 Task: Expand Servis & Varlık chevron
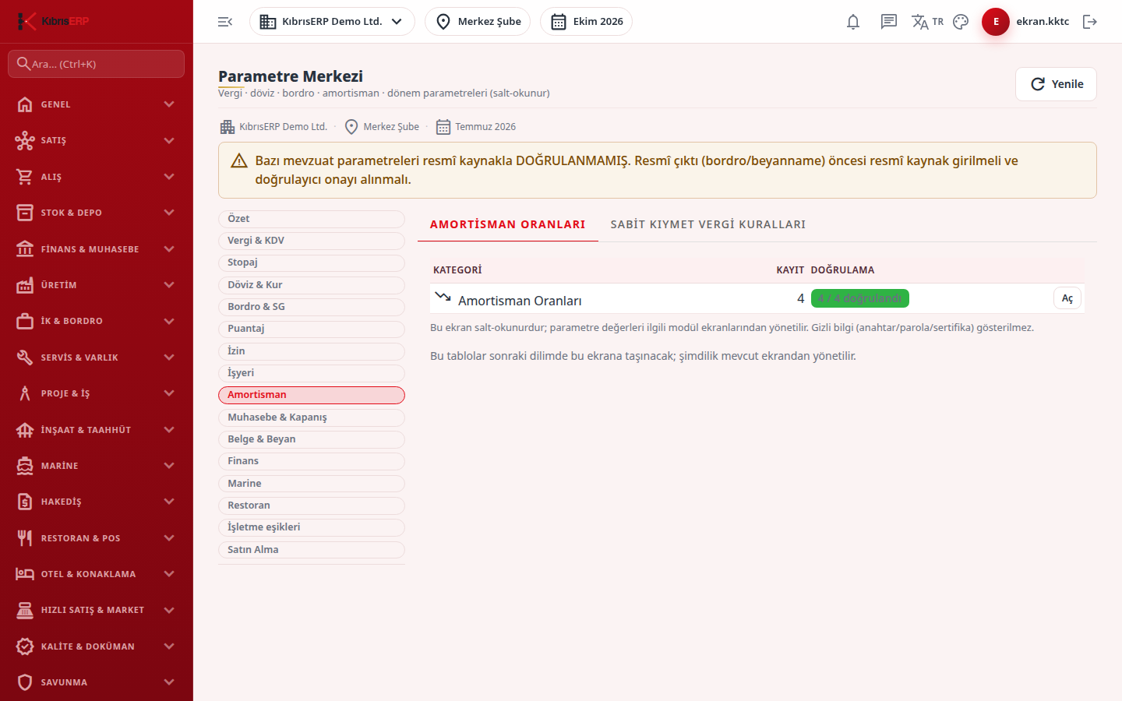coord(169,358)
